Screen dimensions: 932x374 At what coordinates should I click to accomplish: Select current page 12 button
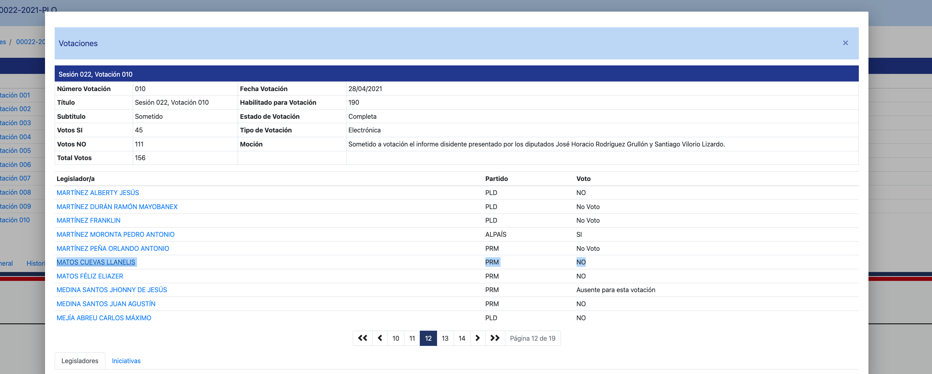click(x=428, y=338)
